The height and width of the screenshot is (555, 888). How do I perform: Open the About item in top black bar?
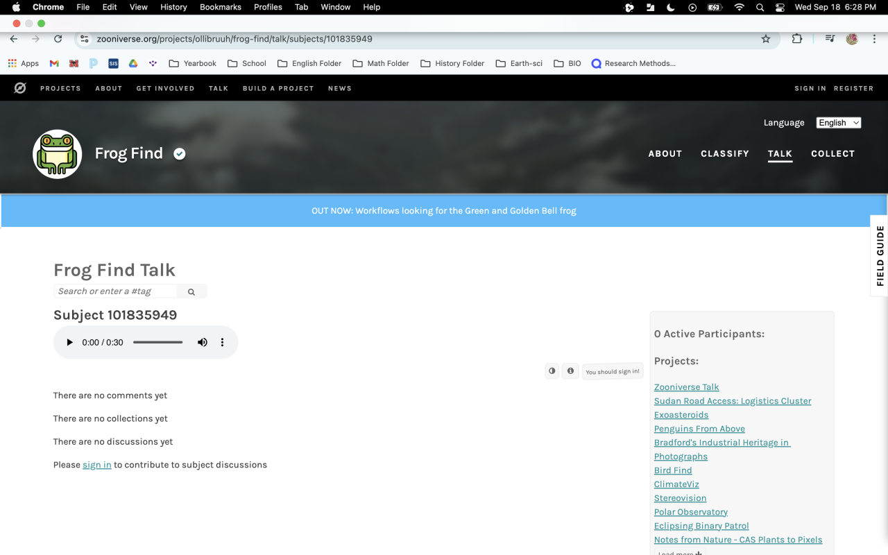pos(109,88)
